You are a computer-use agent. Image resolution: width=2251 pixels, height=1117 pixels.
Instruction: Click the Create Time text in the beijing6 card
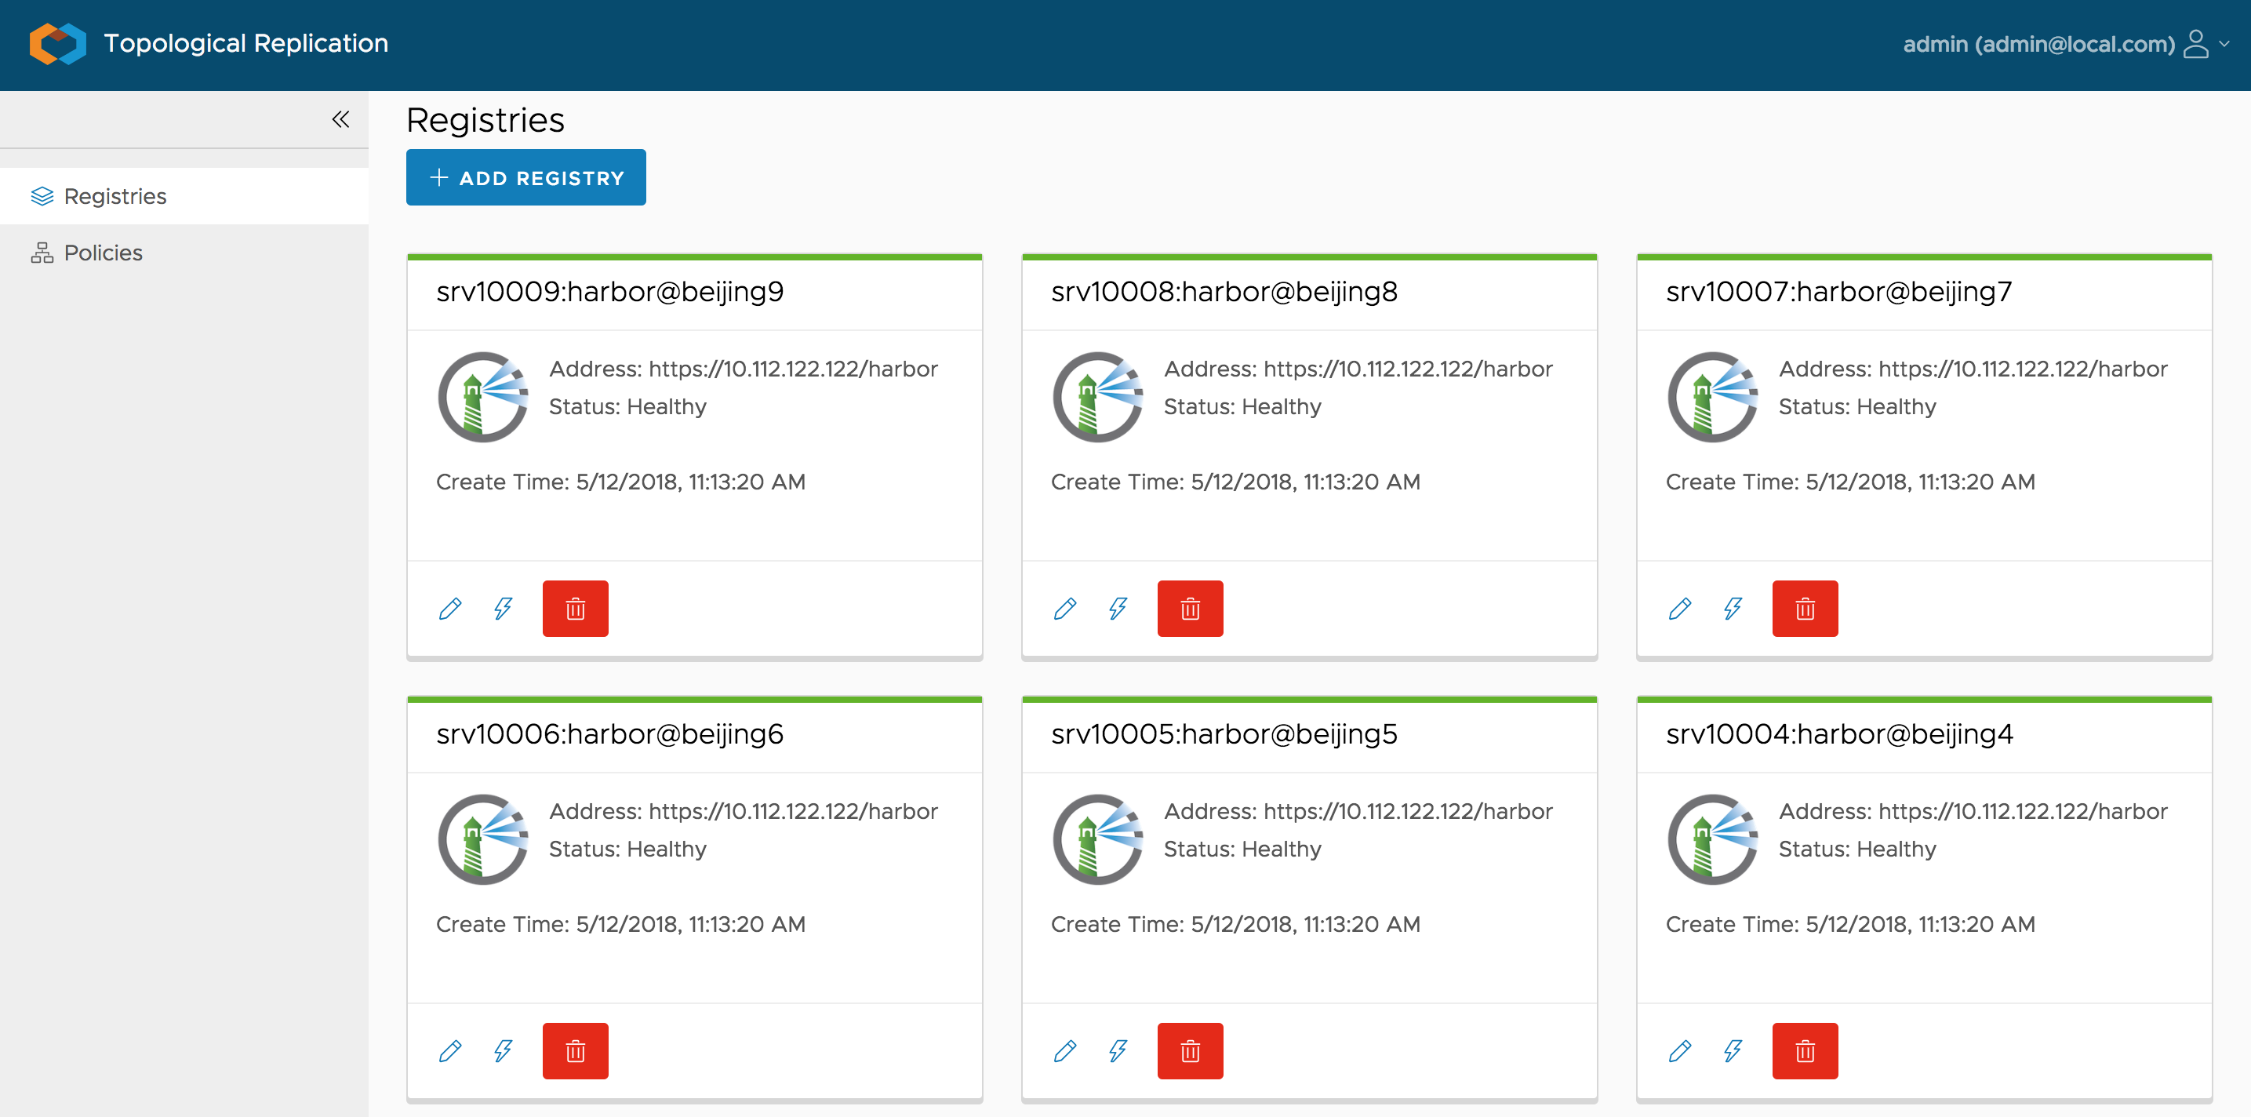(621, 924)
